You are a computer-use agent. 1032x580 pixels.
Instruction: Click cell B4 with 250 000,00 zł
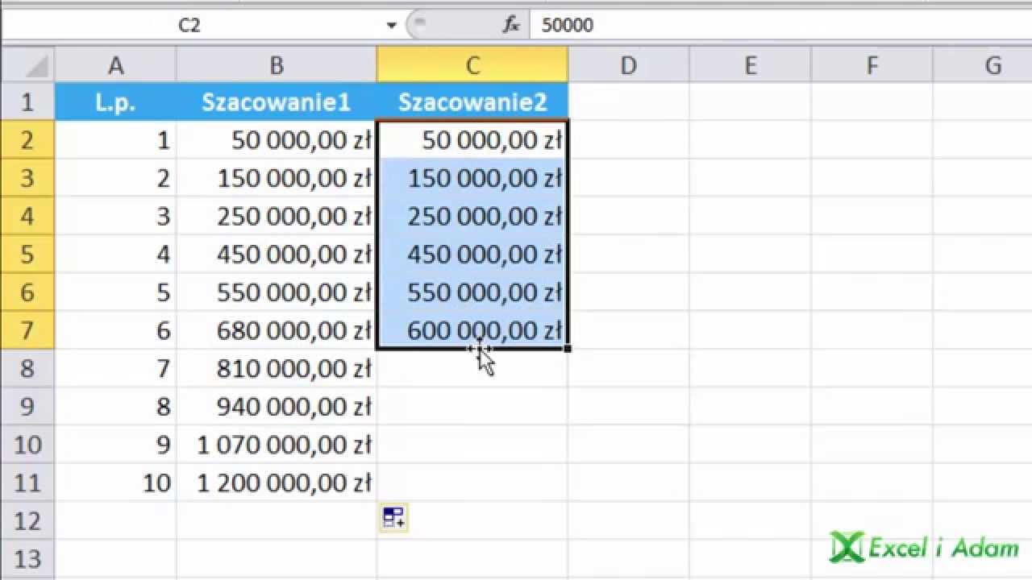click(277, 216)
